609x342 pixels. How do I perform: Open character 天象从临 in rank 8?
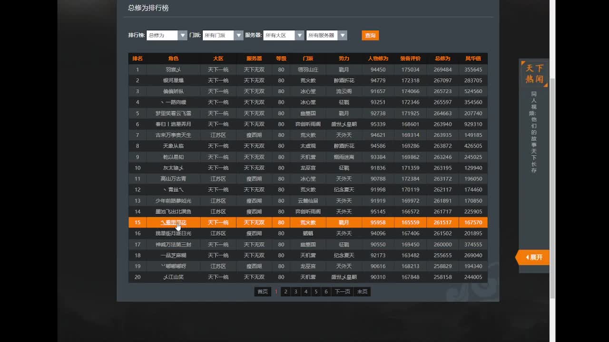click(173, 146)
